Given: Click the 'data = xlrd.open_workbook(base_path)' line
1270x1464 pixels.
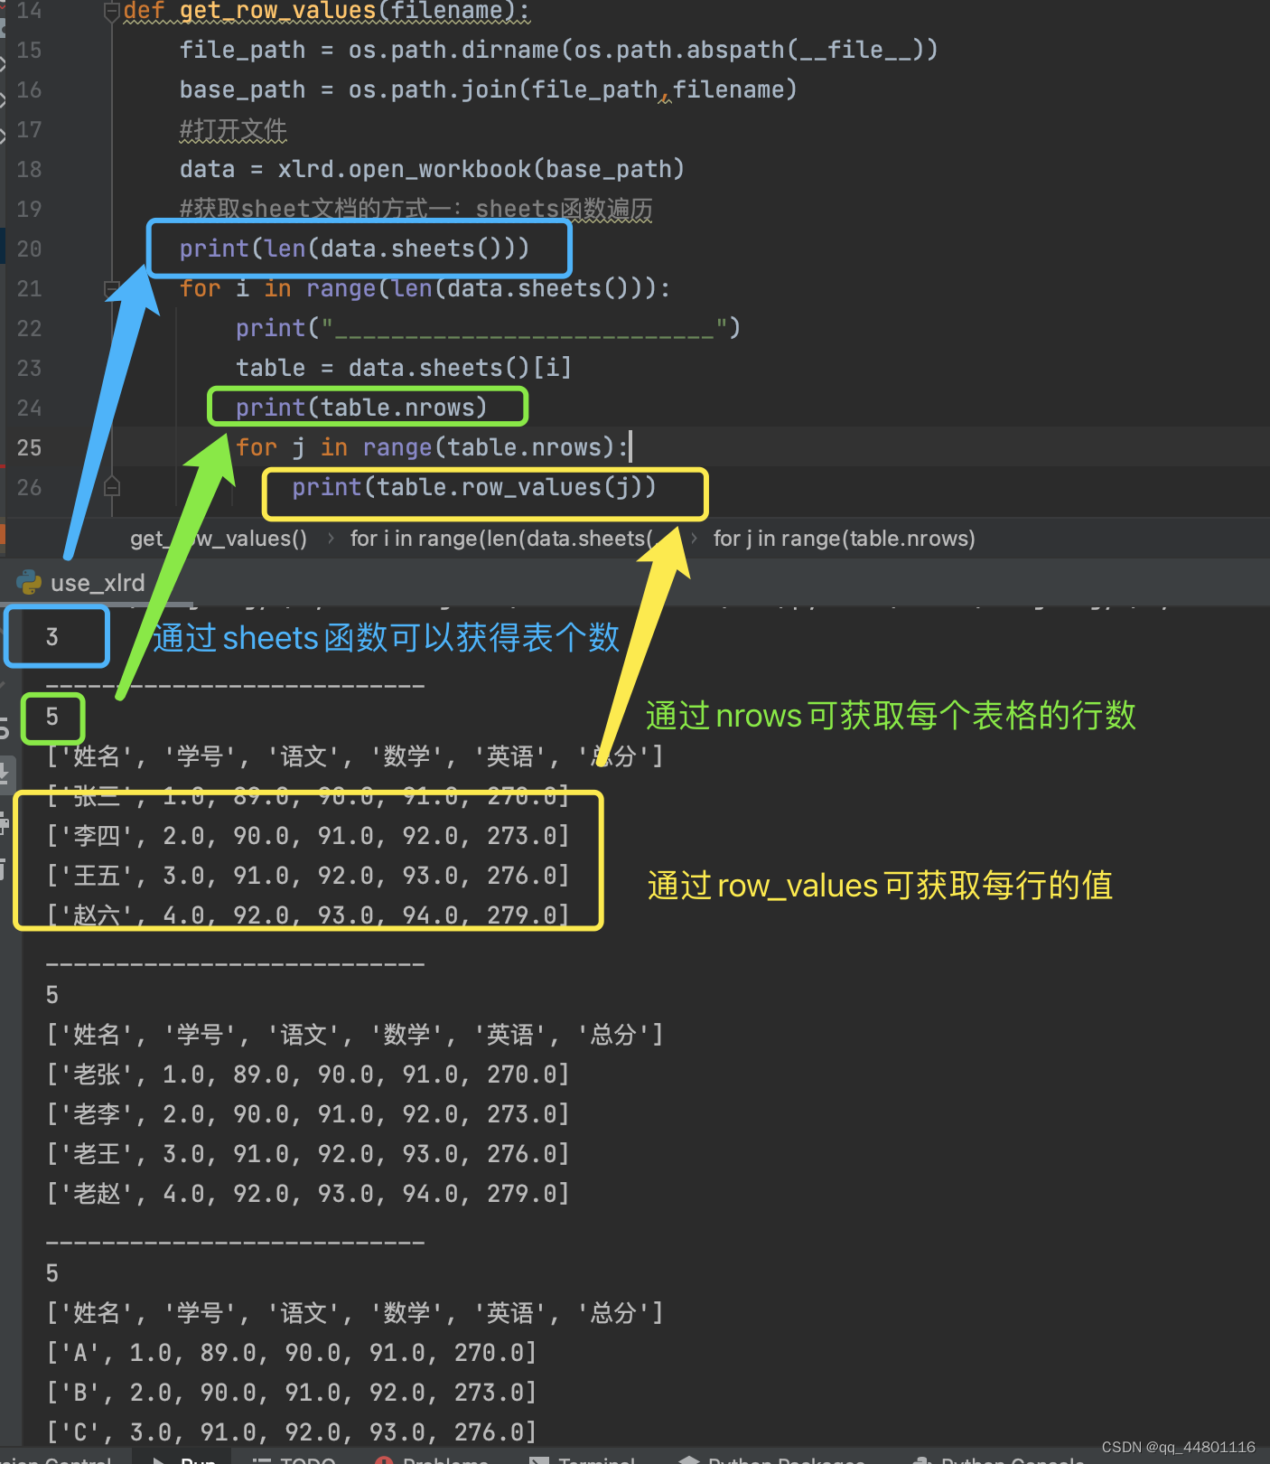Looking at the screenshot, I should pyautogui.click(x=432, y=169).
